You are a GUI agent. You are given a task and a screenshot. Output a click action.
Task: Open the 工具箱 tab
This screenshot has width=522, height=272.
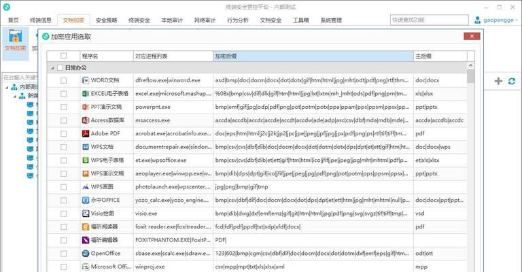pos(301,20)
